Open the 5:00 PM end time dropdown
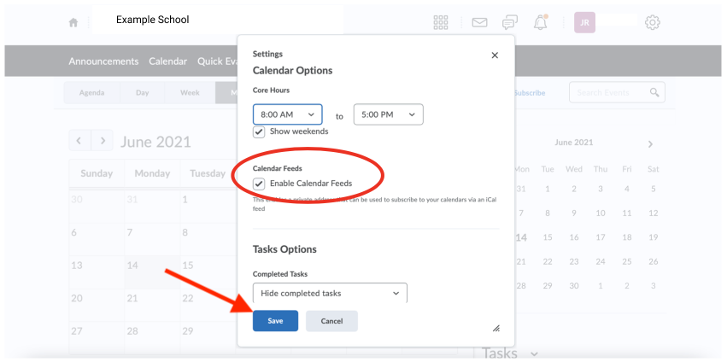 tap(389, 114)
